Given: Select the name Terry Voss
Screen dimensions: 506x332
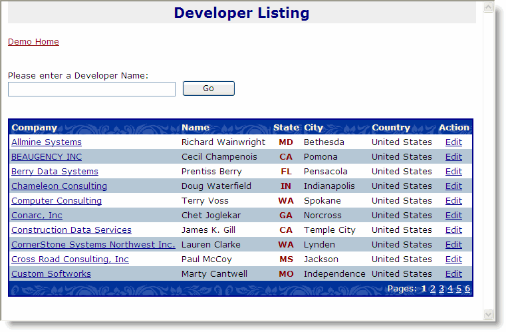Looking at the screenshot, I should click(205, 200).
